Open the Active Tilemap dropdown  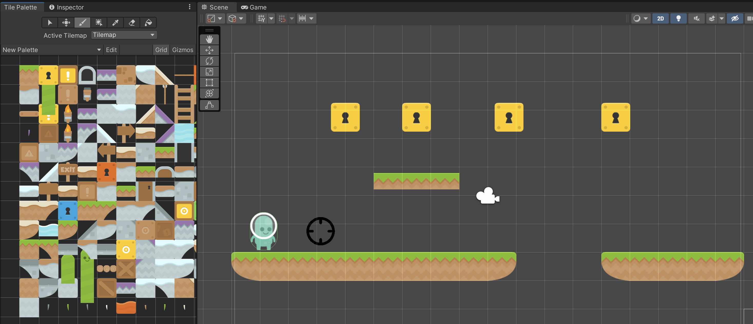coord(124,35)
